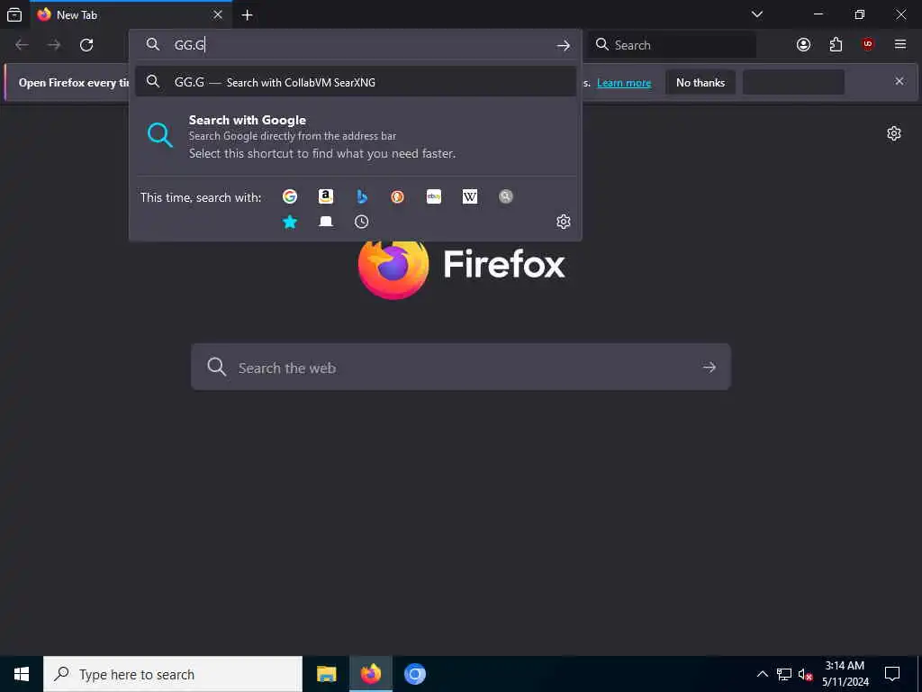
Task: Open the blue Chromium taskbar icon
Action: pos(414,674)
